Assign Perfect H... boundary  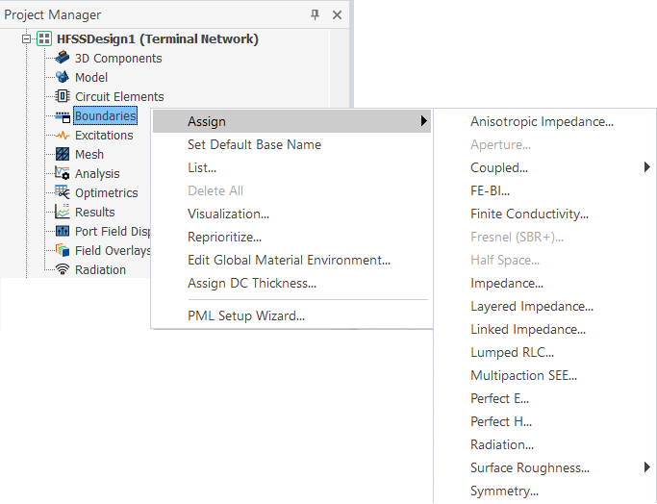[x=501, y=421]
